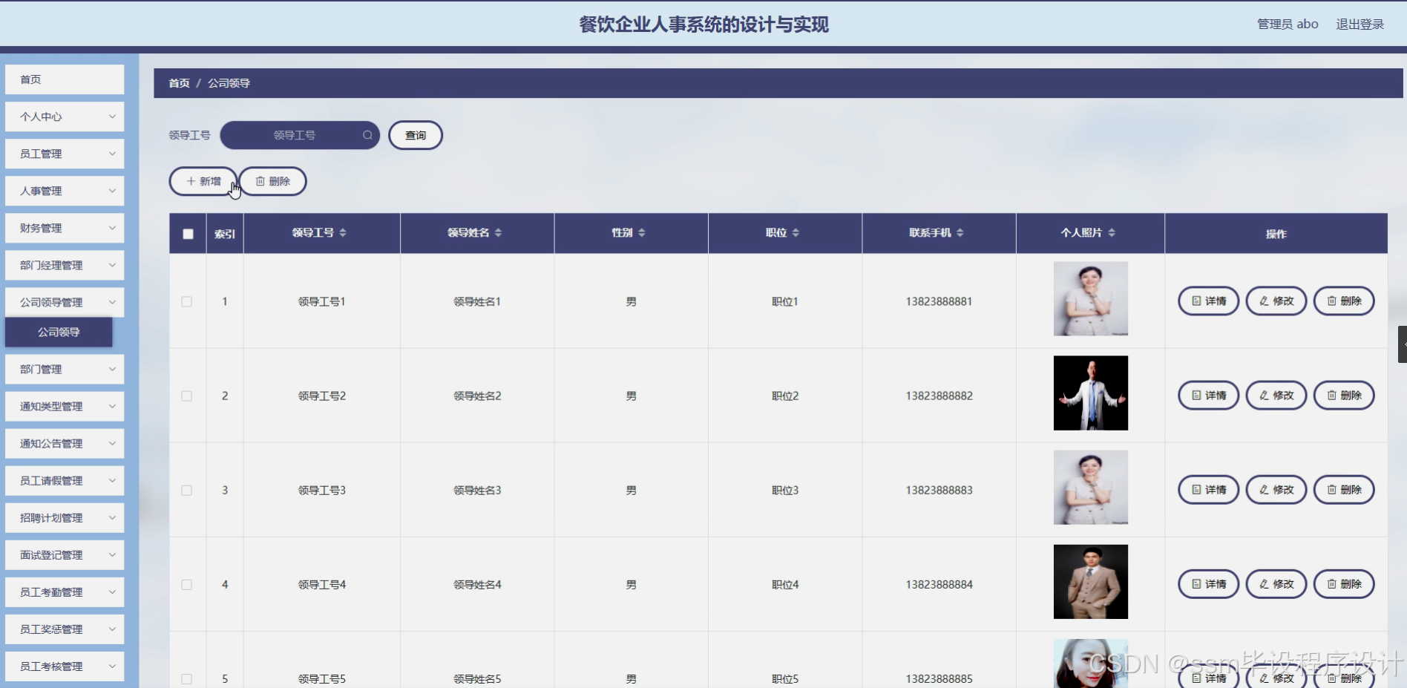Open 详情 for 领导工号1 row
Screen dimensions: 1407x688
1209,301
